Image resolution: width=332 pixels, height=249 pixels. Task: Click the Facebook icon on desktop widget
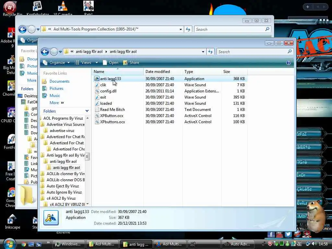pyautogui.click(x=271, y=234)
